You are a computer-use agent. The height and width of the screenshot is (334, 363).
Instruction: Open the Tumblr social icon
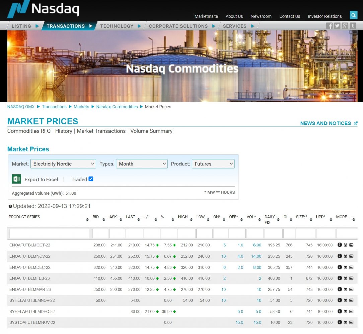353,26
